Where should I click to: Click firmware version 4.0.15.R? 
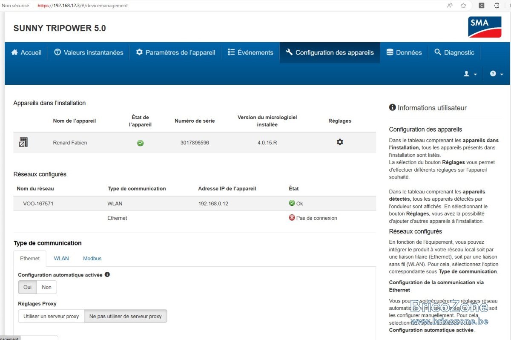(x=267, y=143)
